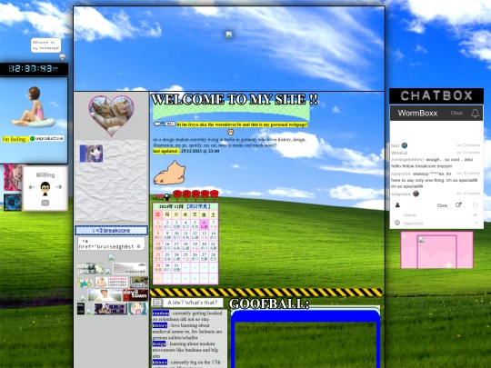Image resolution: width=491 pixels, height=368 pixels.
Task: Click the send arrow next to the Nachricht field
Action: click(x=476, y=224)
